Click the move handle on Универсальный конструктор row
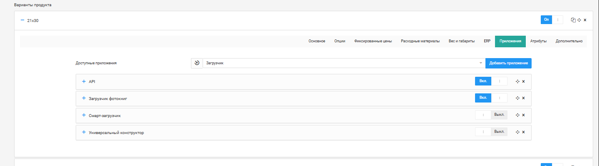Image resolution: width=599 pixels, height=166 pixels. (x=517, y=132)
